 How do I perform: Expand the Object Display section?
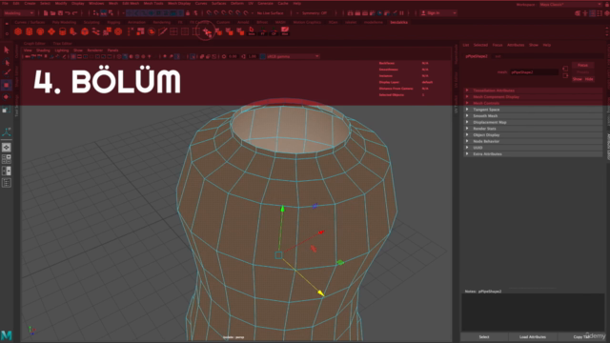(533, 135)
